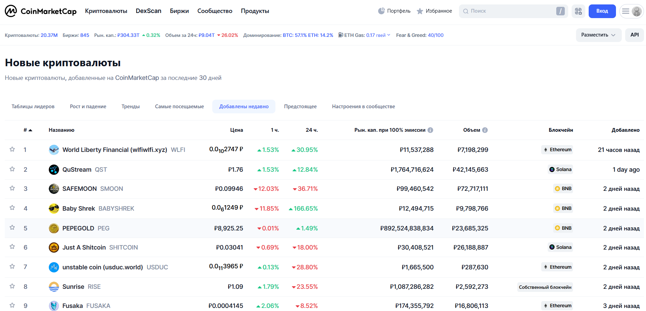Open the hamburger profile menu
Screen dimensions: 646x311
pyautogui.click(x=631, y=11)
